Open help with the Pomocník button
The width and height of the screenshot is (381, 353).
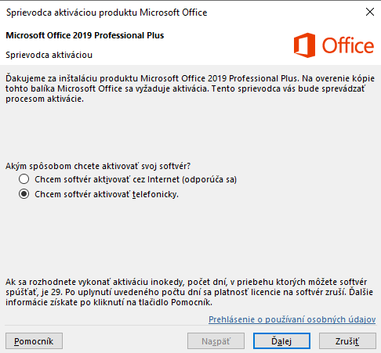tap(34, 341)
